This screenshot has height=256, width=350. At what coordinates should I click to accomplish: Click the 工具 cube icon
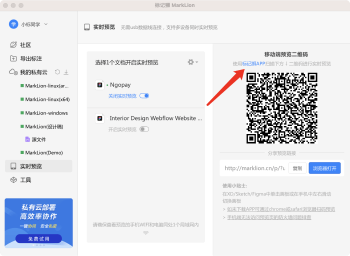(x=13, y=180)
